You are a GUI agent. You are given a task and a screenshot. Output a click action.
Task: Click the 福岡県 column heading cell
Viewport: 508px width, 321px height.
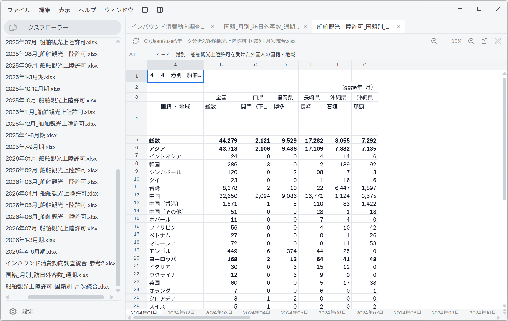click(x=285, y=97)
